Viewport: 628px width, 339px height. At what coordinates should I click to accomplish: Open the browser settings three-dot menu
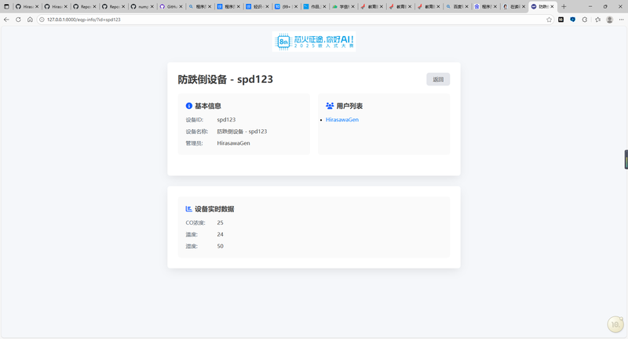click(x=620, y=19)
